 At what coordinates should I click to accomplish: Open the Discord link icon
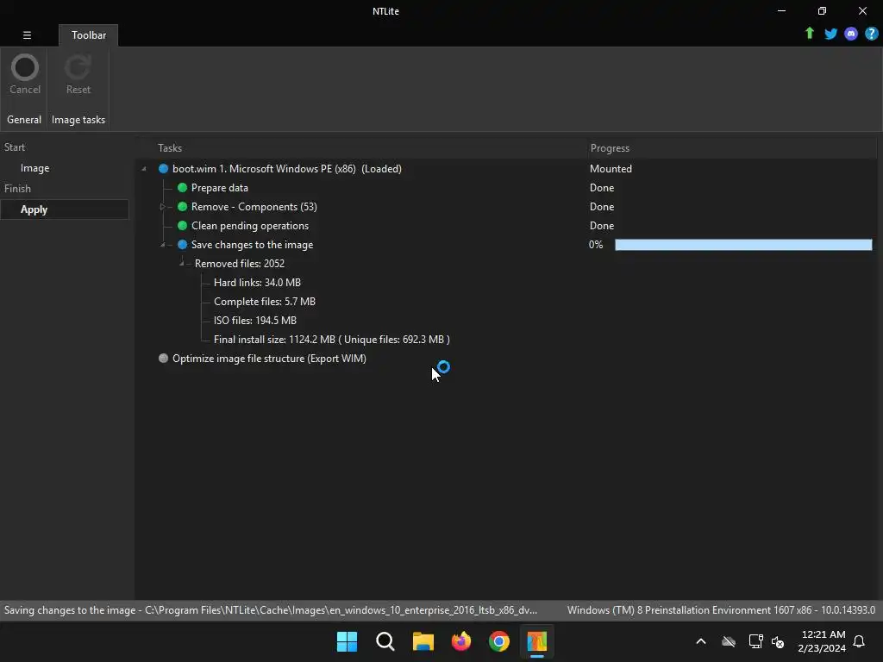click(x=851, y=34)
